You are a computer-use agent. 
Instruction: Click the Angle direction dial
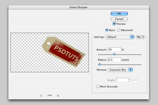136,80
